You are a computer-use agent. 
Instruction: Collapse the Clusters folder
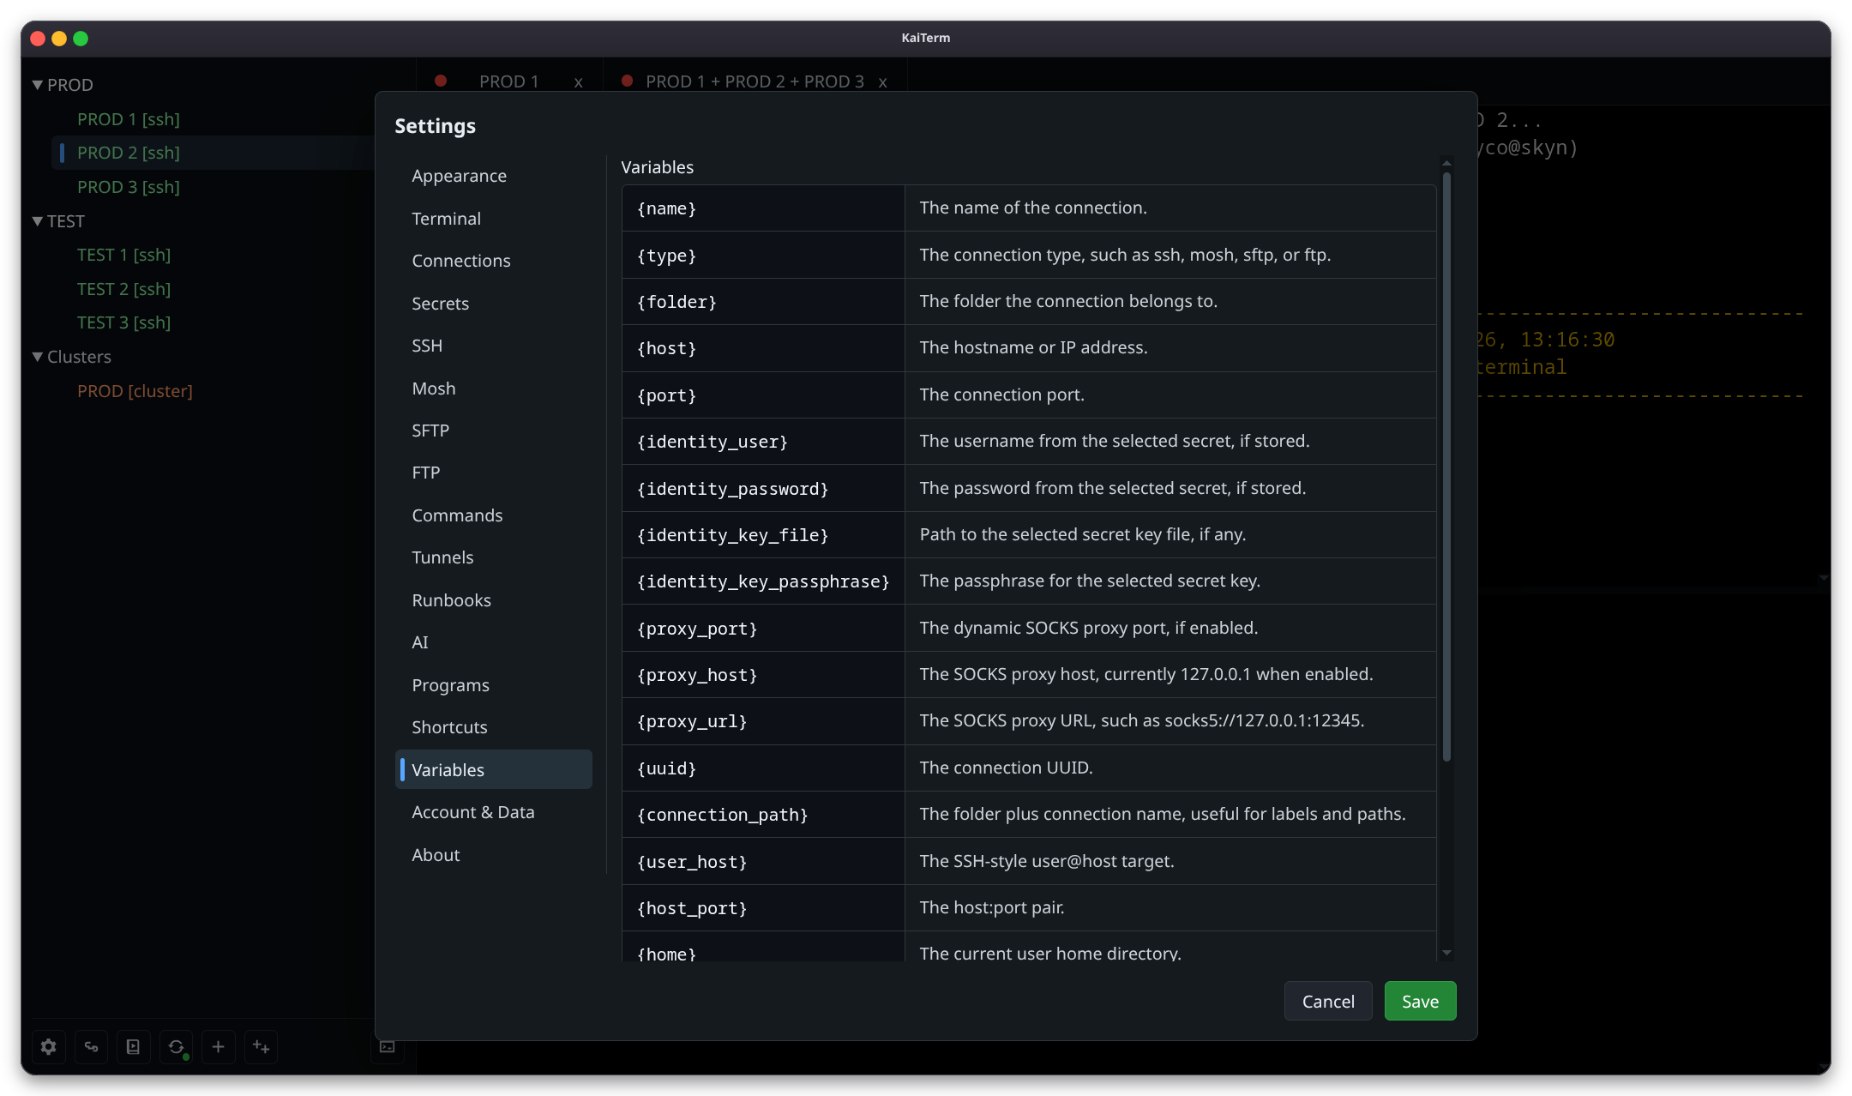tap(37, 357)
